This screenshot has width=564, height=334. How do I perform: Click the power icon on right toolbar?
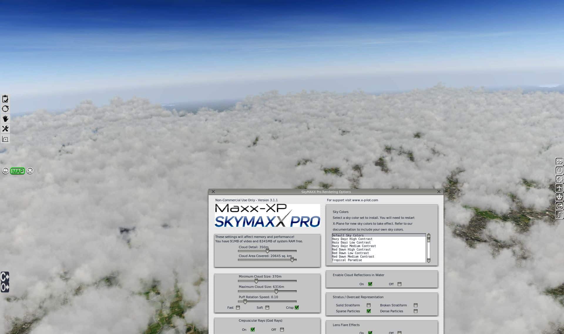coord(559,171)
